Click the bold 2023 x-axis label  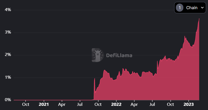[x=189, y=104]
